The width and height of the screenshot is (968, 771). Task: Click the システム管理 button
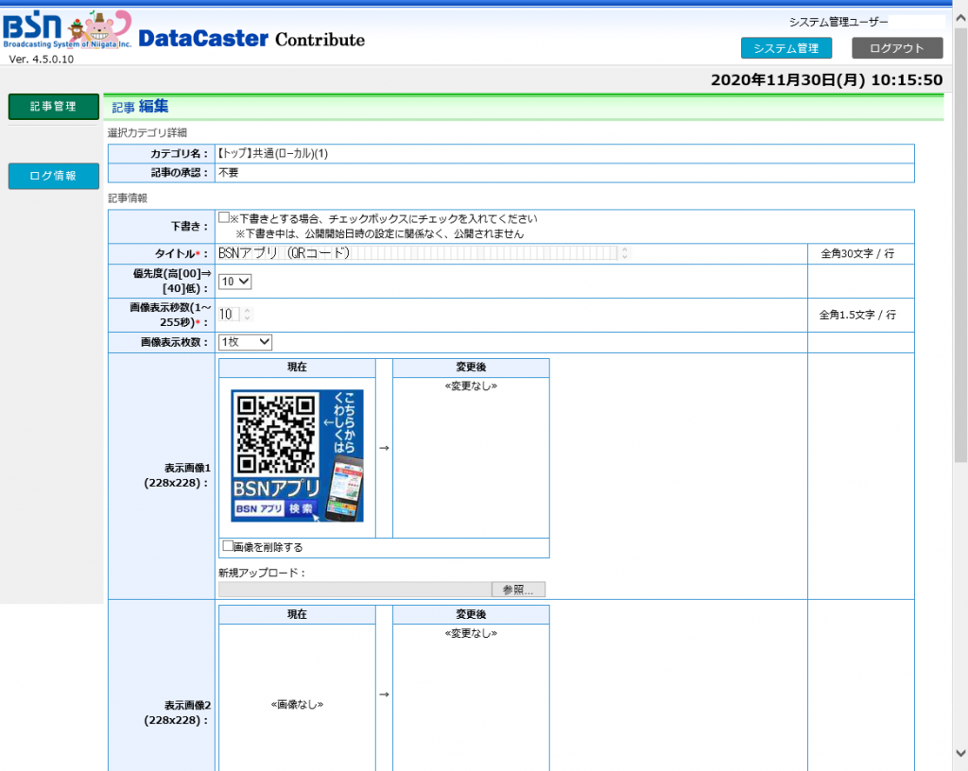[x=786, y=48]
